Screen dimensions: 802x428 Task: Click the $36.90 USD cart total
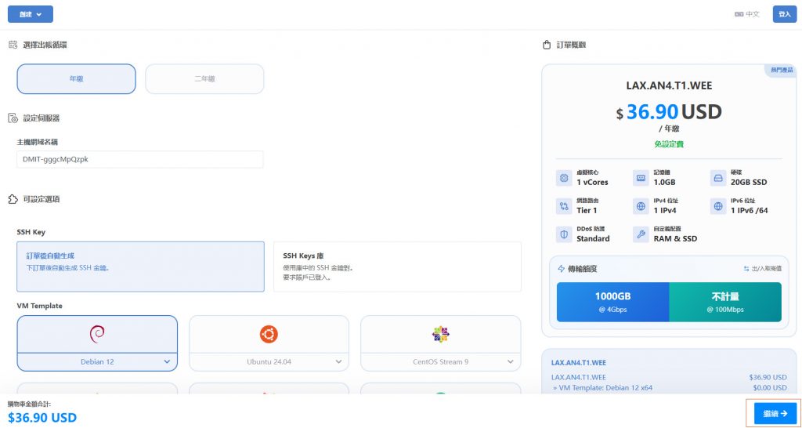pyautogui.click(x=42, y=417)
